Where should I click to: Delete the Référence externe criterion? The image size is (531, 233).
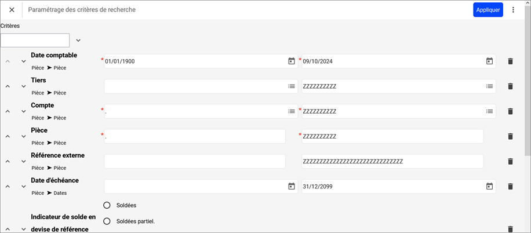coord(510,161)
